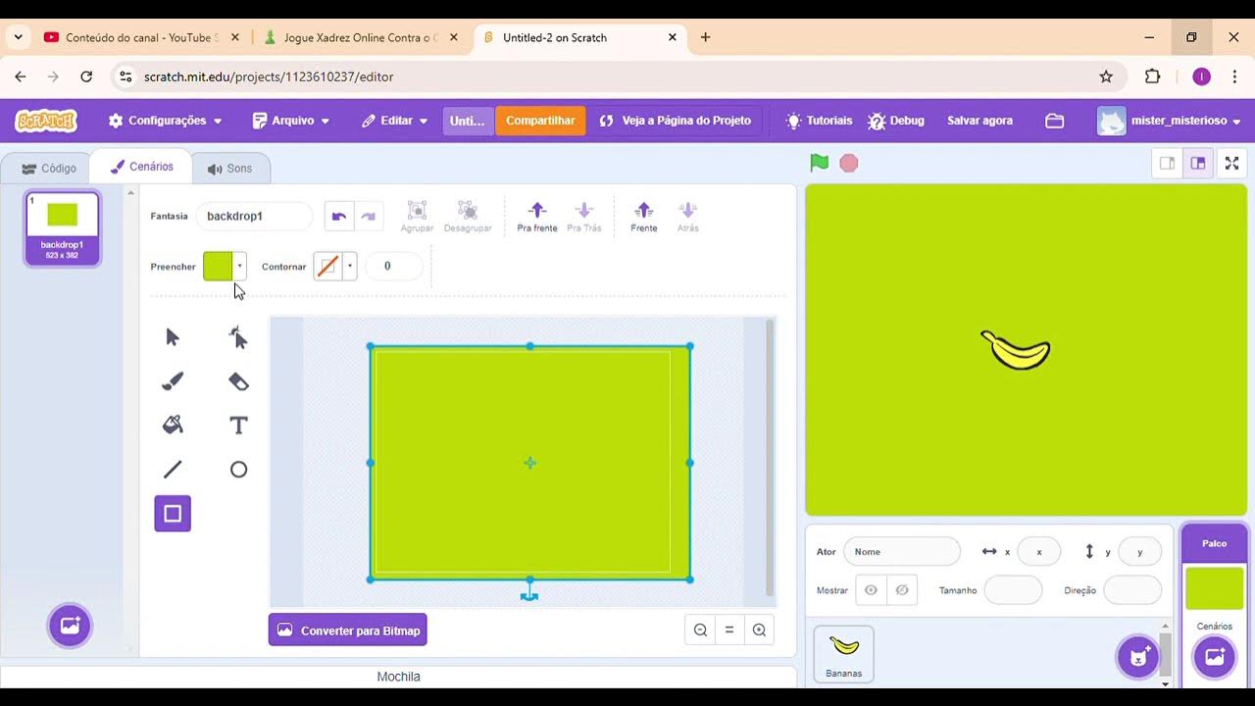Reset canvas zoom with equals button
1255x706 pixels.
pos(729,630)
